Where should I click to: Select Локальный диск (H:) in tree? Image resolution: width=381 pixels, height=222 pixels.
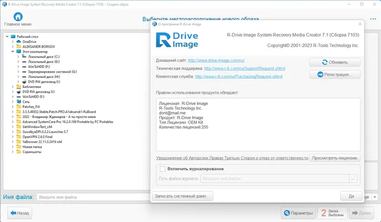[x=44, y=77]
